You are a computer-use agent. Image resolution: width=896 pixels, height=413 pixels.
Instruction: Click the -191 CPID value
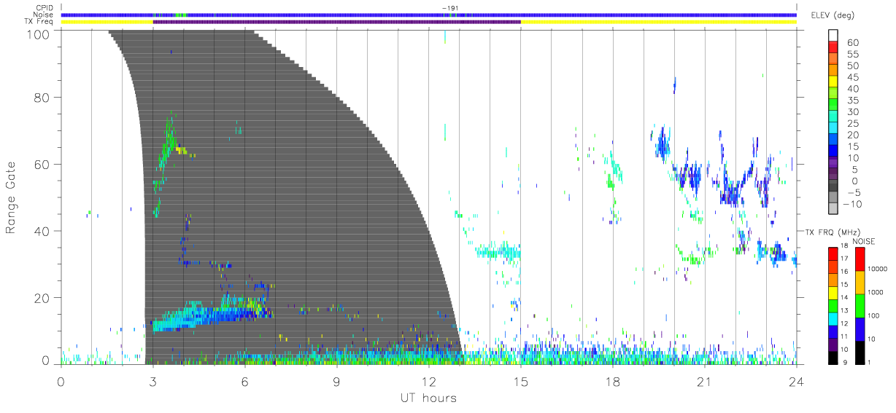pyautogui.click(x=449, y=8)
